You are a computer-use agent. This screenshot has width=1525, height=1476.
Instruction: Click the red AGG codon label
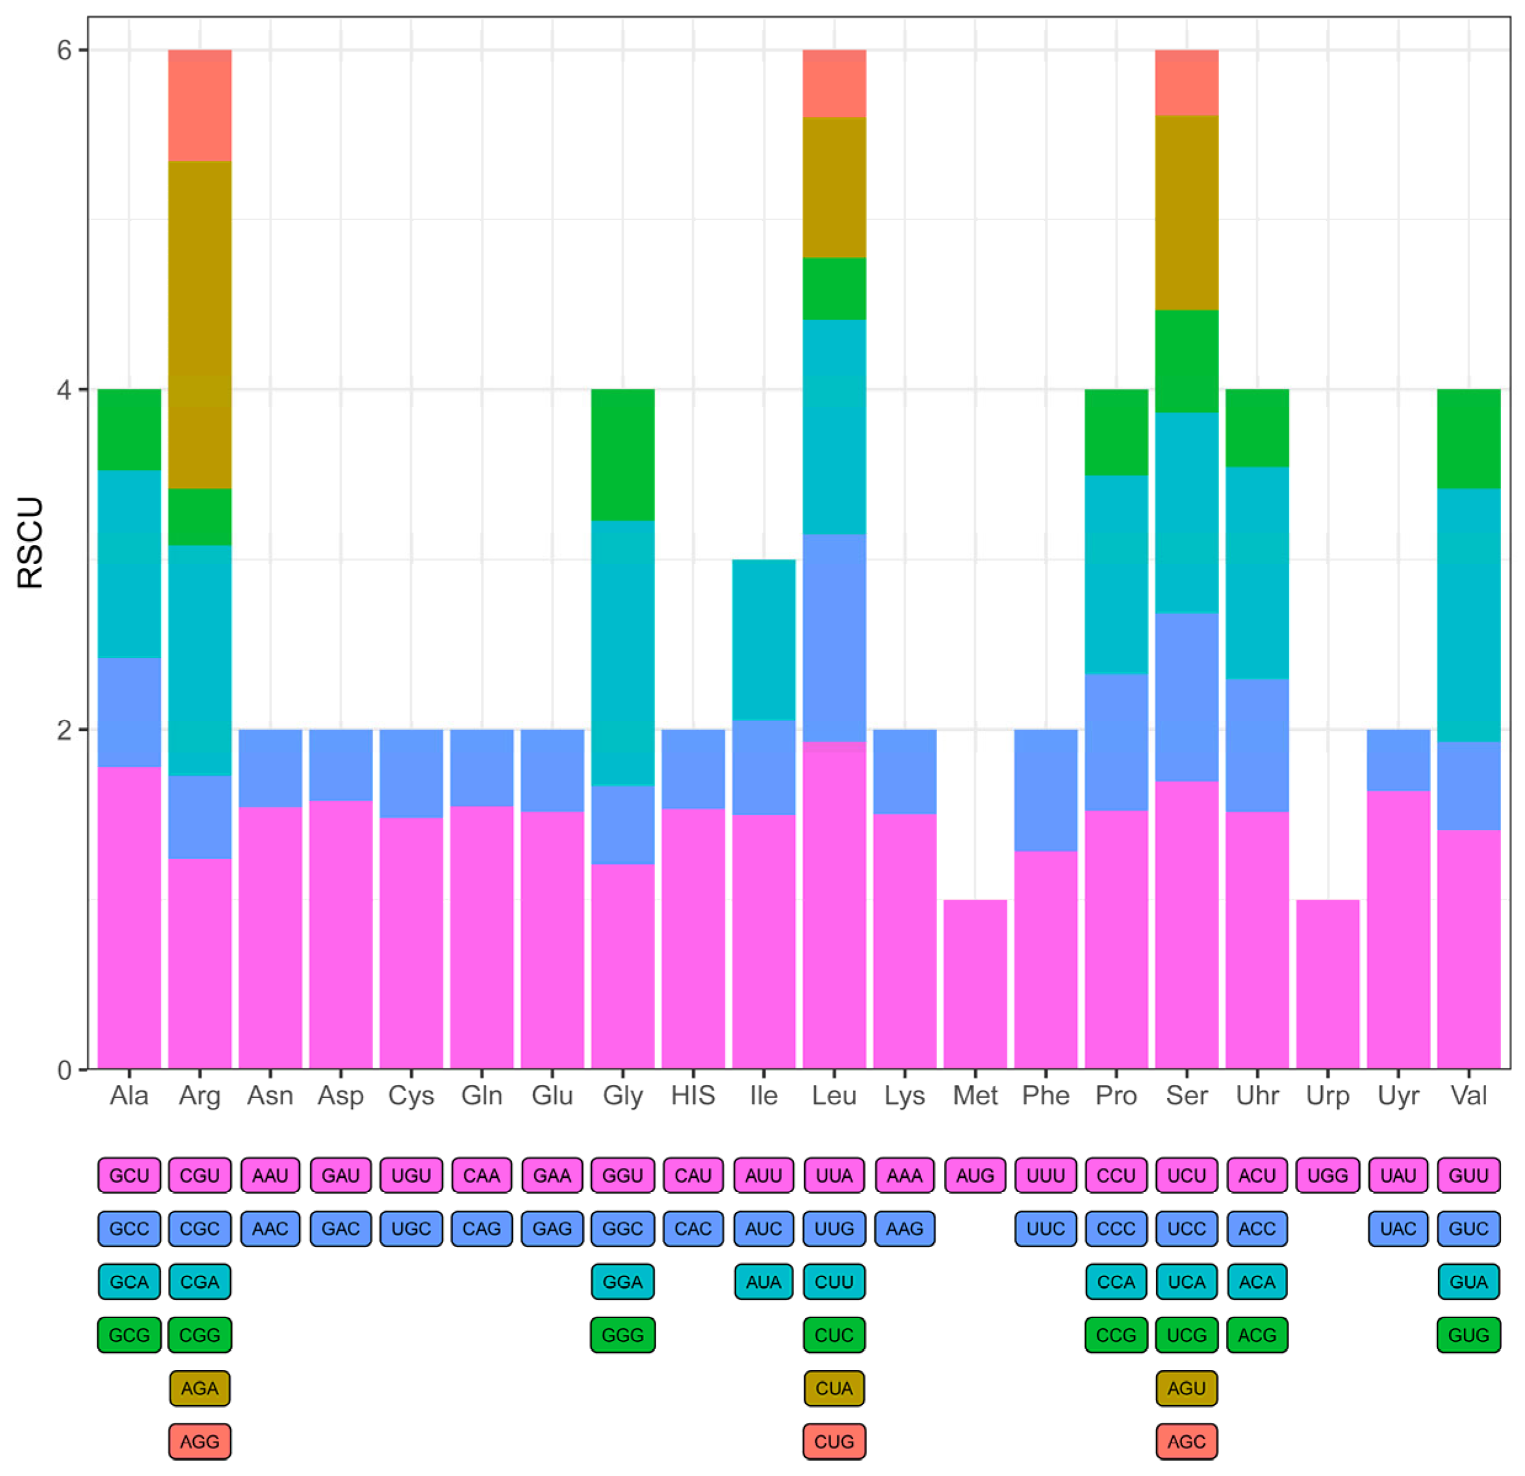[199, 1441]
